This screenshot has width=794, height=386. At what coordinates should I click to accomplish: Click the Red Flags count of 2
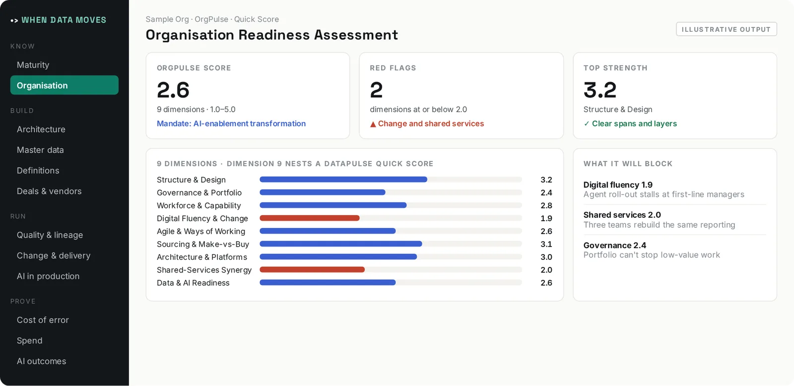376,90
